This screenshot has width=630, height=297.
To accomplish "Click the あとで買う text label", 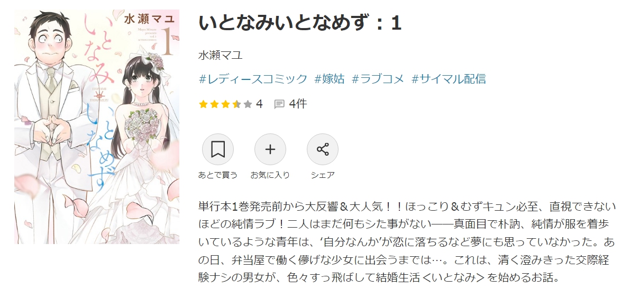I will tap(218, 175).
